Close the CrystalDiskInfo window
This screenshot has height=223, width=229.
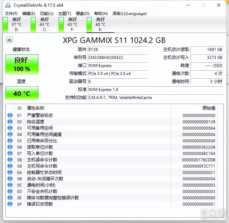coord(219,5)
